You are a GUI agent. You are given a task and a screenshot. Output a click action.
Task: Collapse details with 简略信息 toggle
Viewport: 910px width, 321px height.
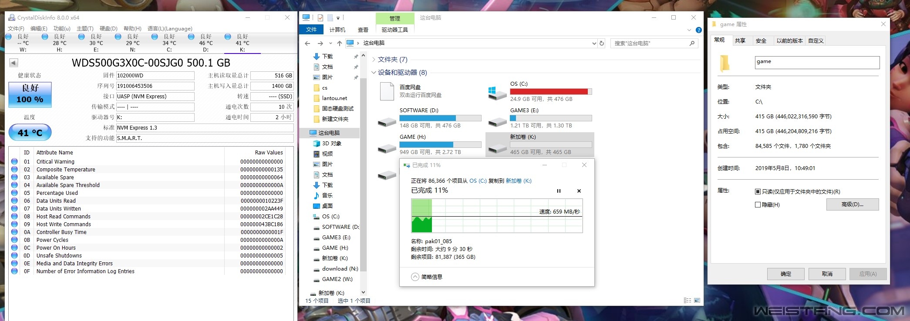tap(427, 277)
